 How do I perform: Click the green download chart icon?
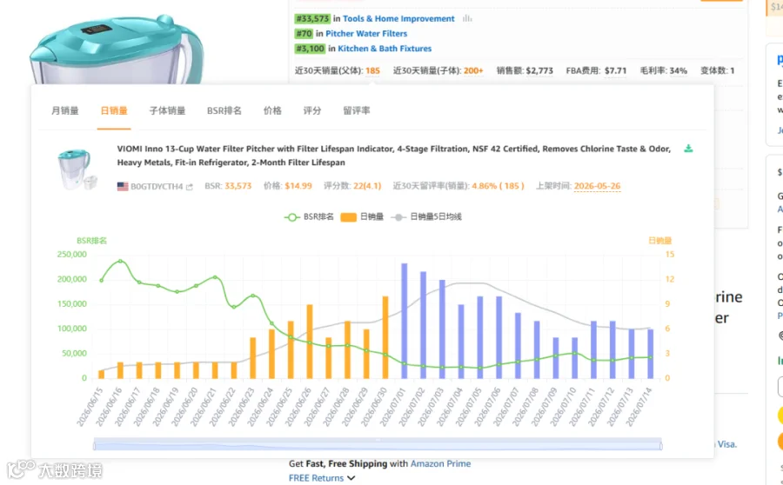click(x=688, y=148)
